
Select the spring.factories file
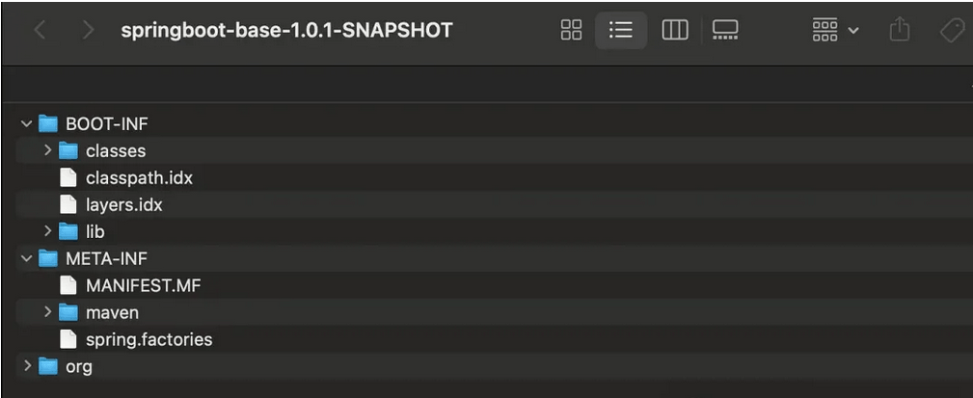click(149, 339)
